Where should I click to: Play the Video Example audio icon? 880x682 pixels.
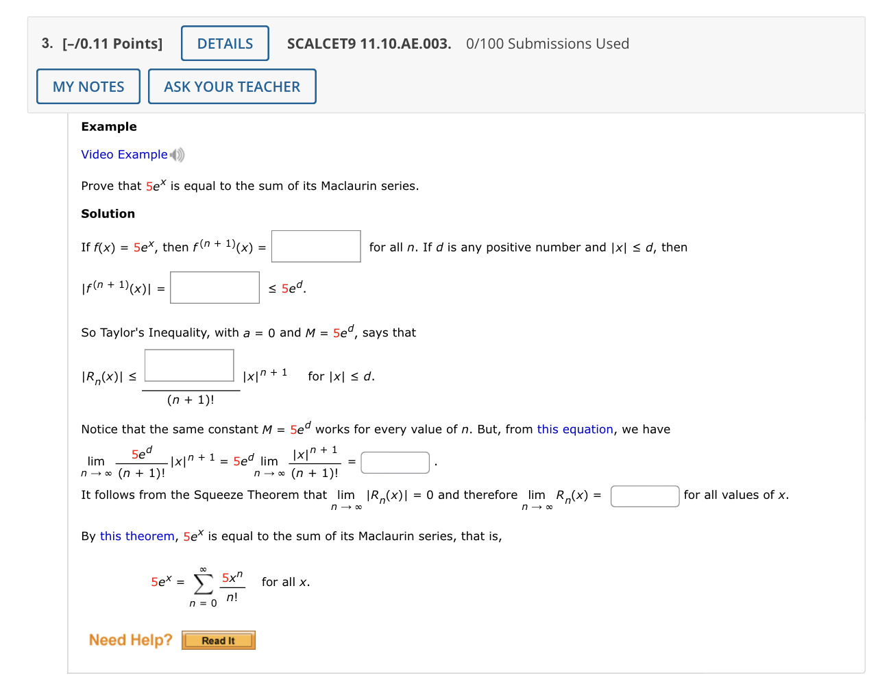[x=177, y=154]
